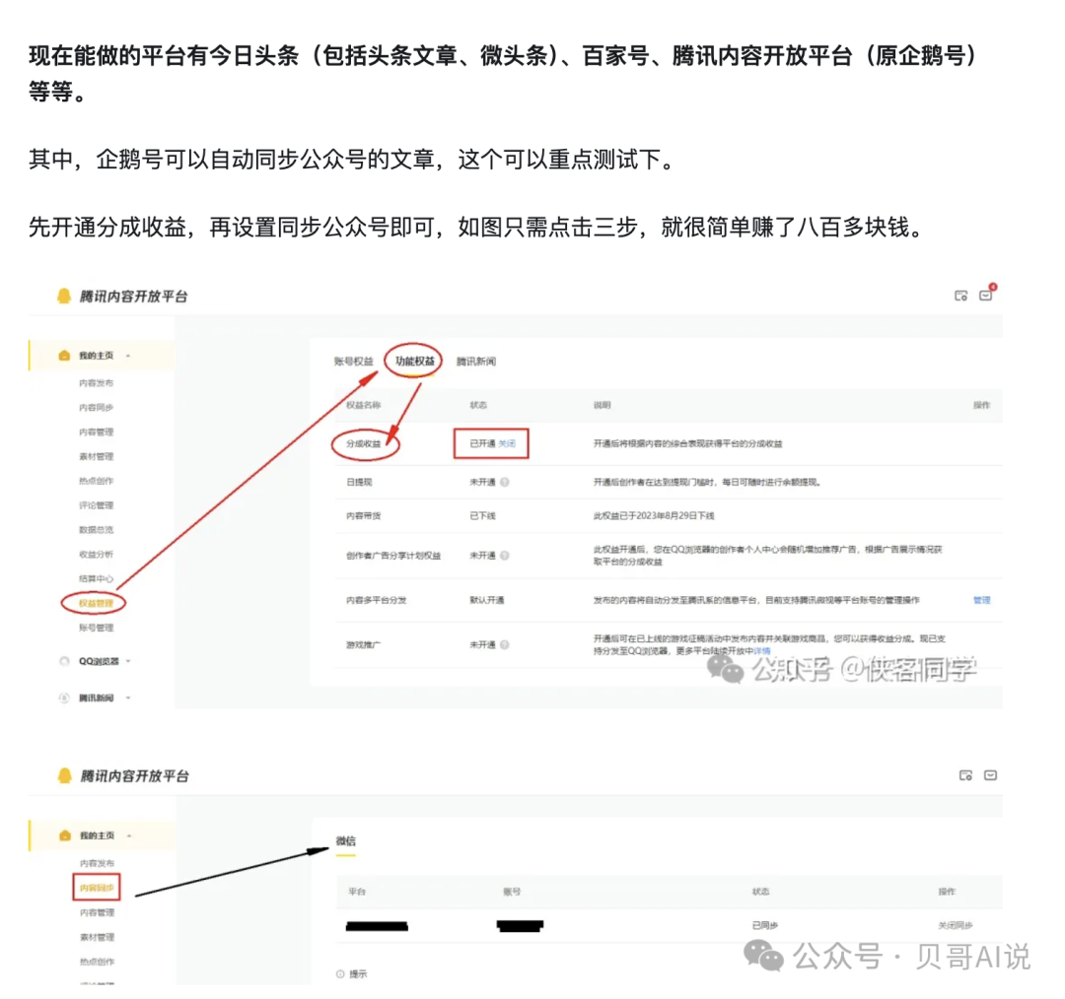Expand the sidebar 腾讯新闻 section arrow
Viewport: 1065px width, 999px height.
point(128,698)
